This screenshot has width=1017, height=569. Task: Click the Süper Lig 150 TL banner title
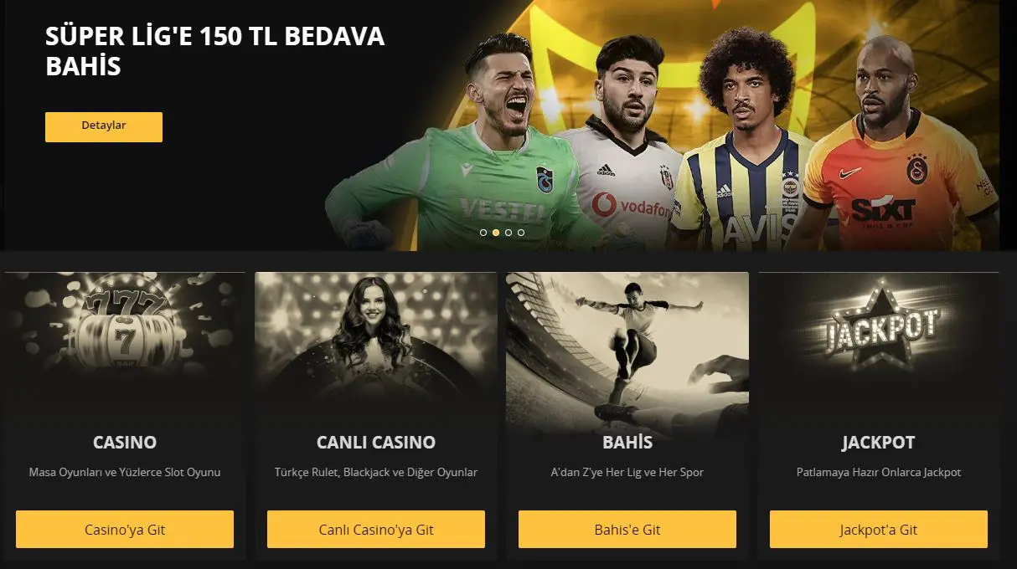(x=215, y=51)
